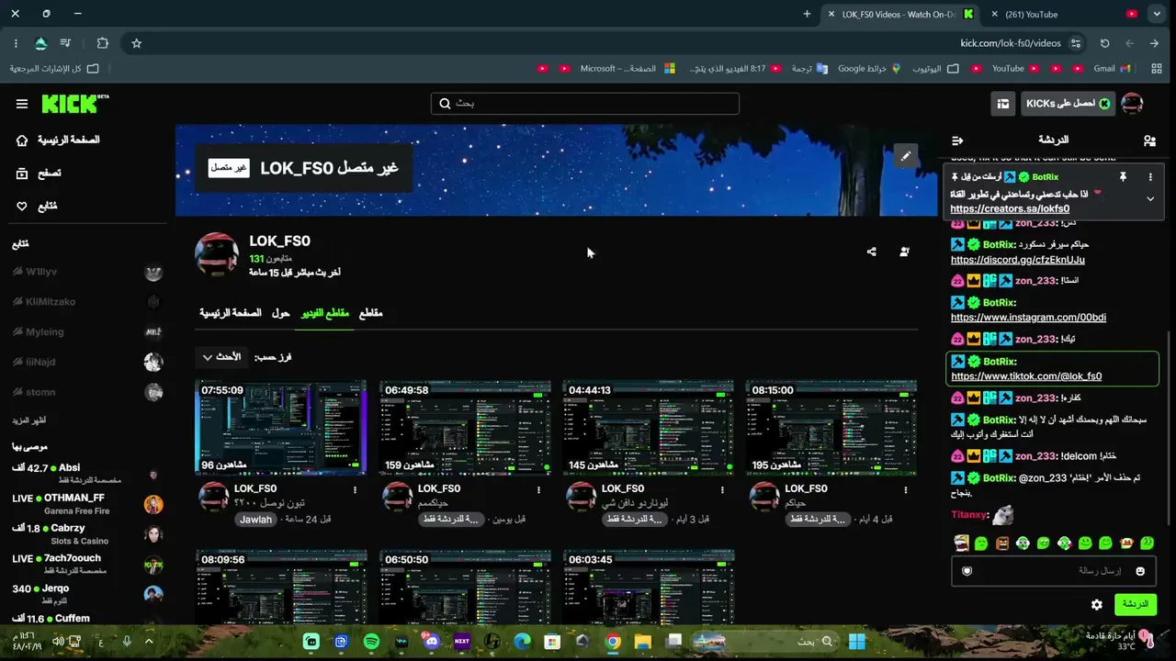Open Discord from the taskbar
This screenshot has width=1176, height=661.
(431, 642)
